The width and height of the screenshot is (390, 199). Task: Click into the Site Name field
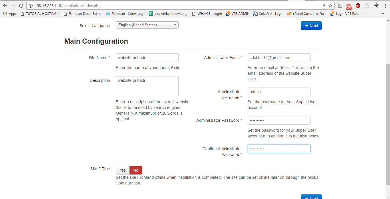[x=147, y=58]
